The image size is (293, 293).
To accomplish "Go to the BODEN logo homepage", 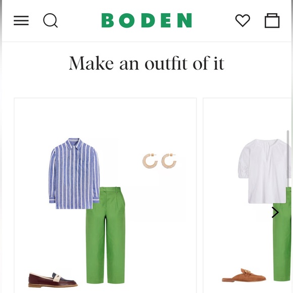I will click(x=146, y=20).
